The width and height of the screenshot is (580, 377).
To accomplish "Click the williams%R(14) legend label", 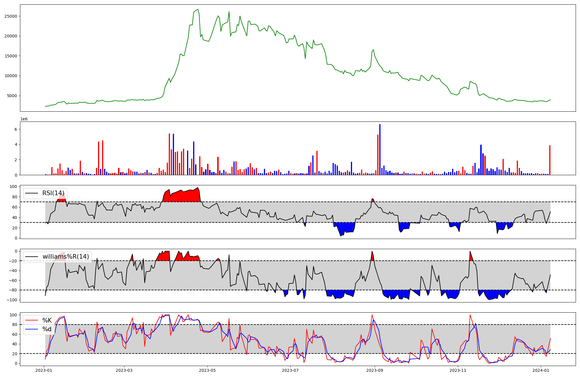I will click(x=66, y=257).
